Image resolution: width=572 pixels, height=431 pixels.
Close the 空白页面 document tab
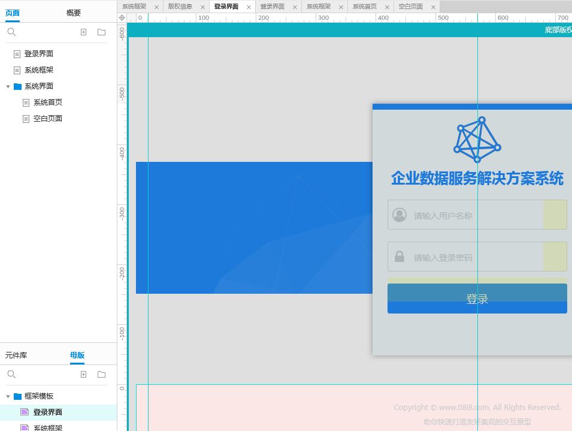click(431, 7)
